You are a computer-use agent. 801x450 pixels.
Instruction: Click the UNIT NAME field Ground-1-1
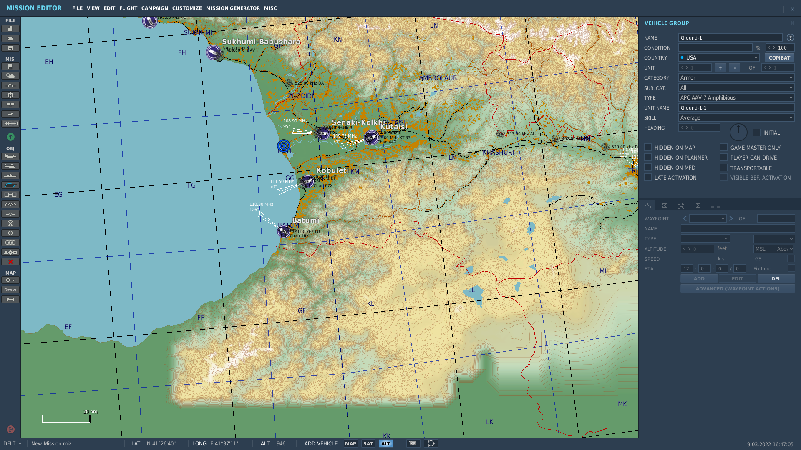tap(736, 107)
